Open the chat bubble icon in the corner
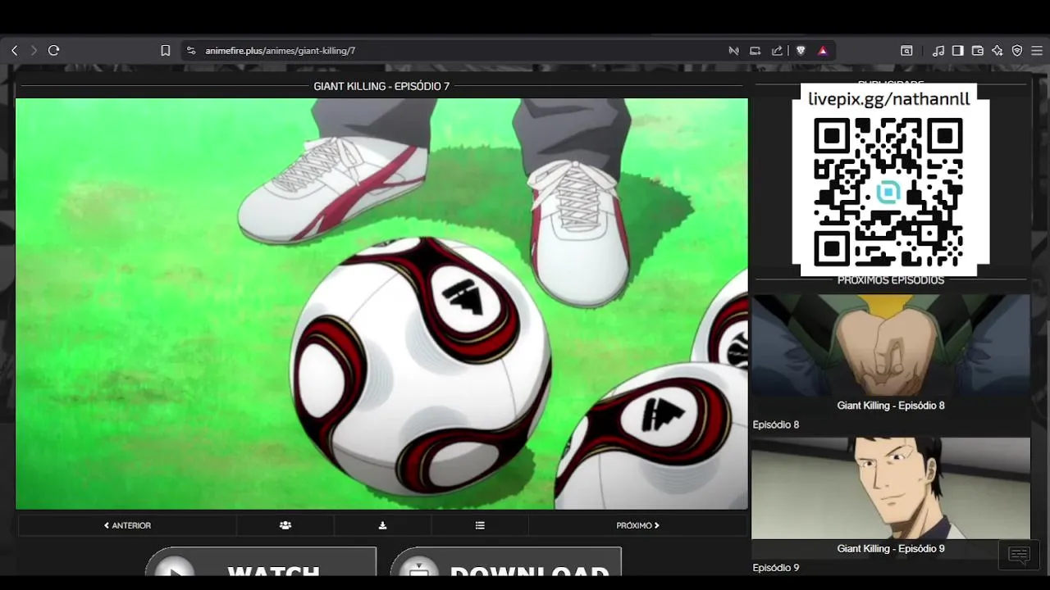The width and height of the screenshot is (1050, 590). tap(1019, 555)
